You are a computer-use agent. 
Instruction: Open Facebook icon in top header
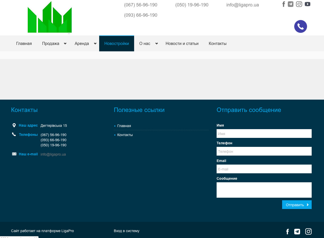(x=284, y=4)
